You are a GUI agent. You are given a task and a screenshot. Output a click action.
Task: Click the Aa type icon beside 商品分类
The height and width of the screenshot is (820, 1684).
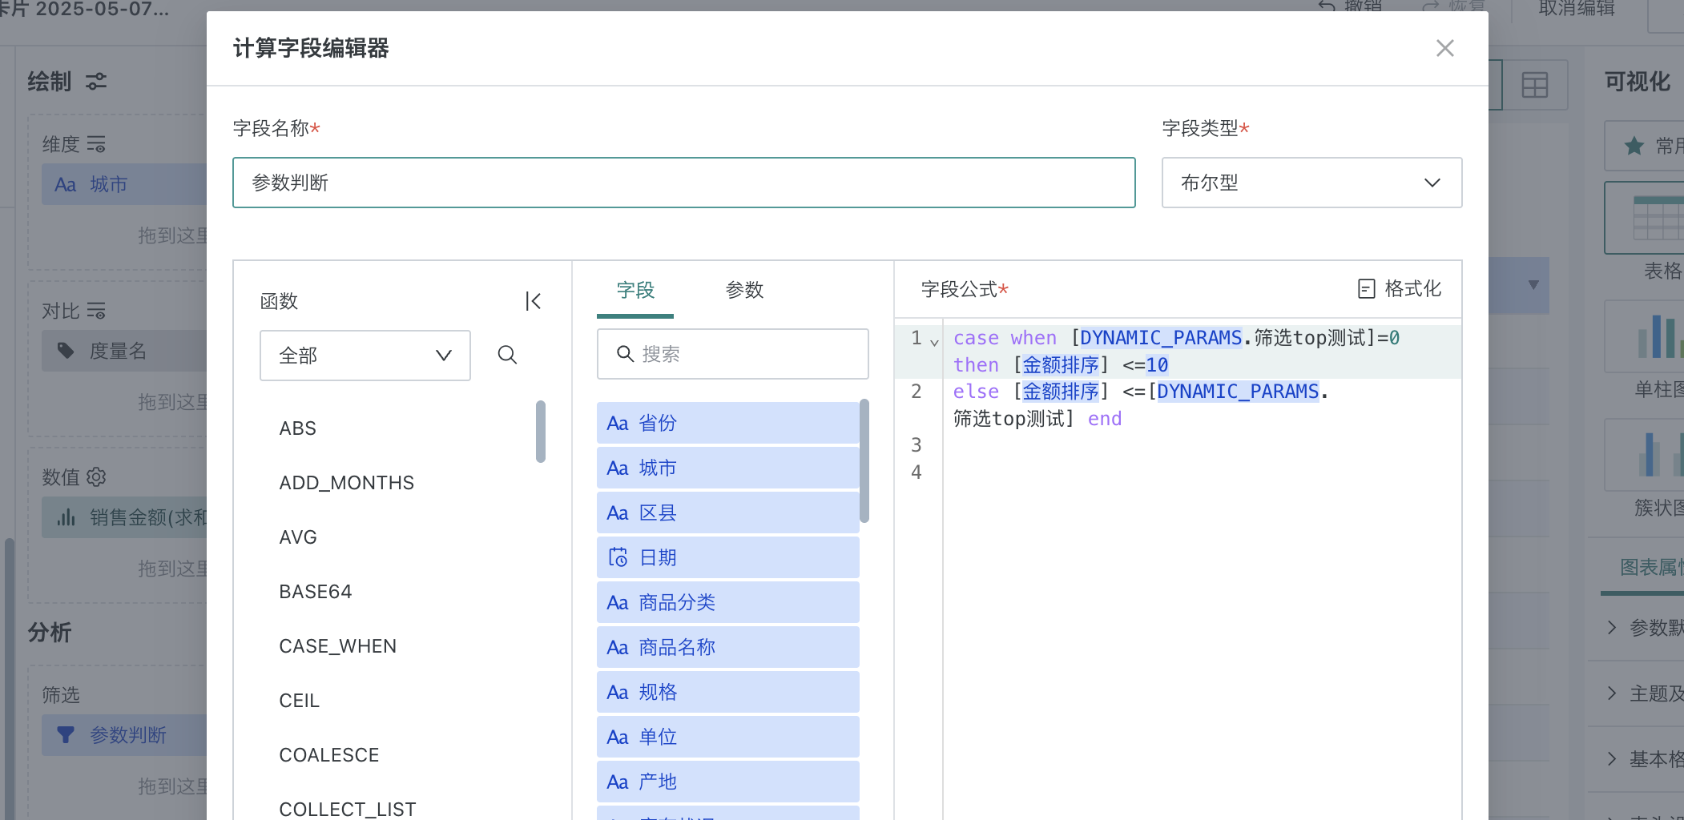(617, 603)
